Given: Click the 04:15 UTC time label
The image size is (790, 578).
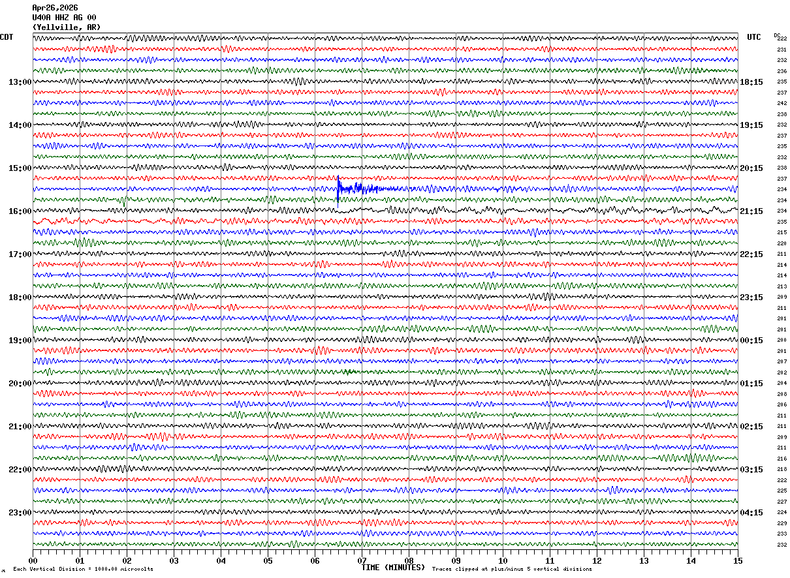Looking at the screenshot, I should [x=751, y=513].
